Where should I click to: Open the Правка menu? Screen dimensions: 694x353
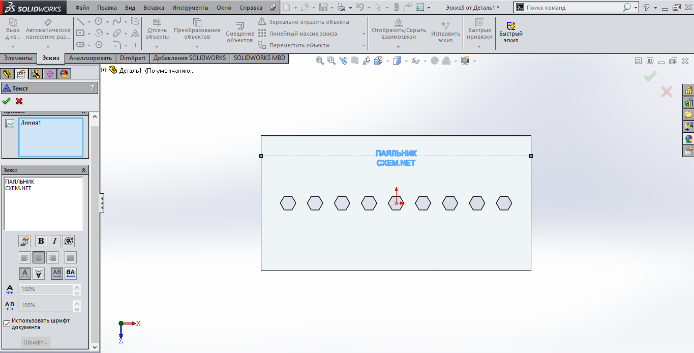pos(107,8)
